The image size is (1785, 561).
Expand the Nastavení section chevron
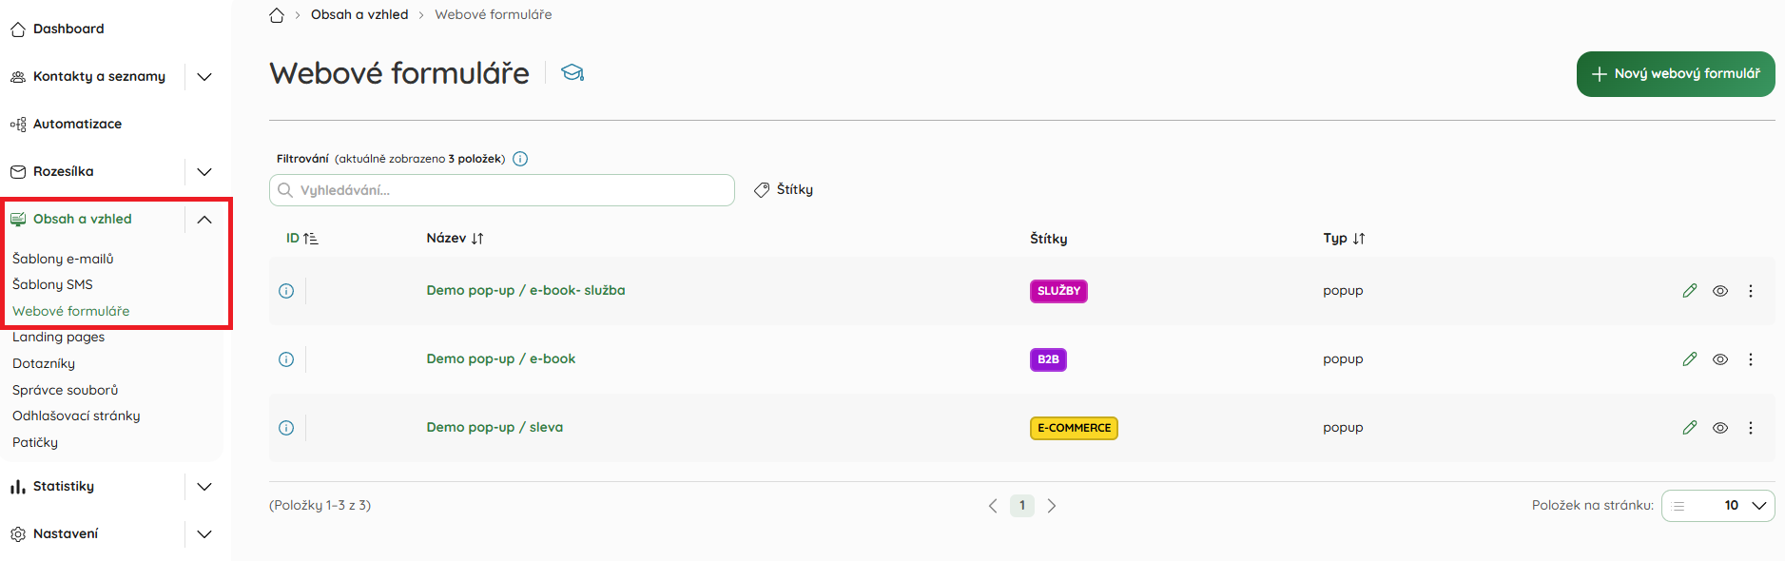point(204,534)
